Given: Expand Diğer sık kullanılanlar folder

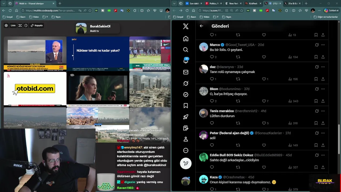Looking at the screenshot, I should (325, 17).
